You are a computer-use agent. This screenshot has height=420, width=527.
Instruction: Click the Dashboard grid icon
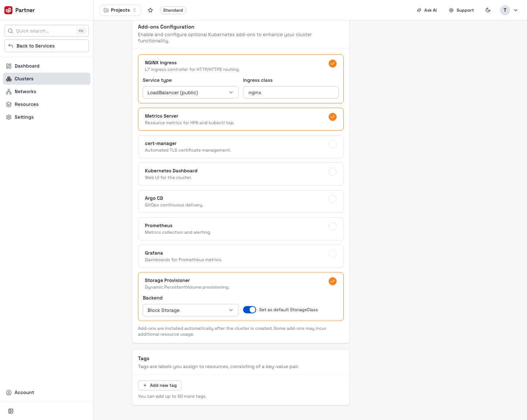pyautogui.click(x=9, y=66)
